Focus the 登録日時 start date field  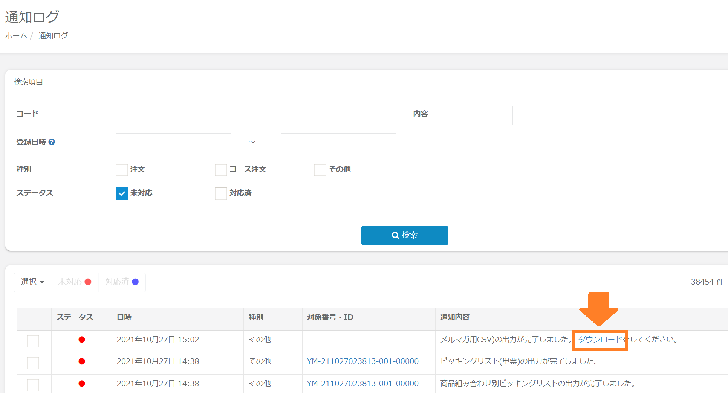(173, 143)
